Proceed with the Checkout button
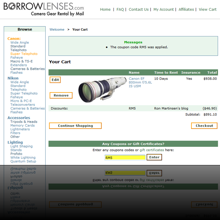The width and height of the screenshot is (220, 220). [x=204, y=126]
